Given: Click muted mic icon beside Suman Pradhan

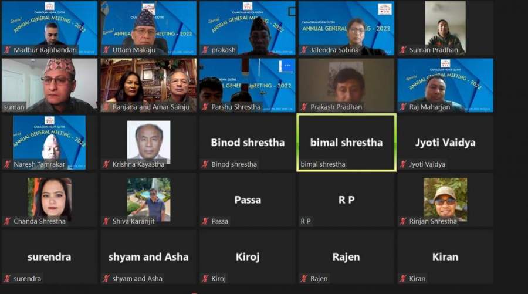Looking at the screenshot, I should coord(403,50).
